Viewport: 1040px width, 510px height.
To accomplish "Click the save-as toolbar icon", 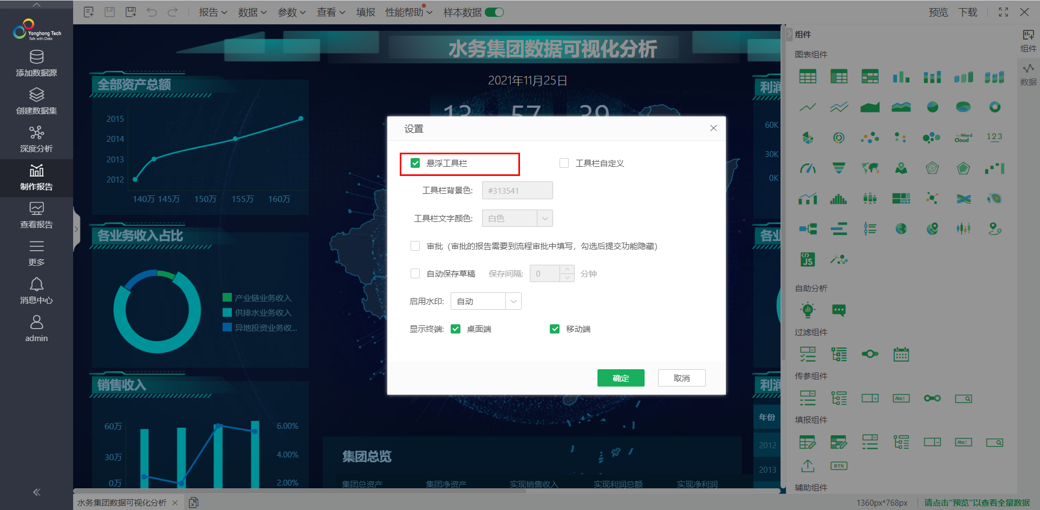I will click(x=131, y=12).
